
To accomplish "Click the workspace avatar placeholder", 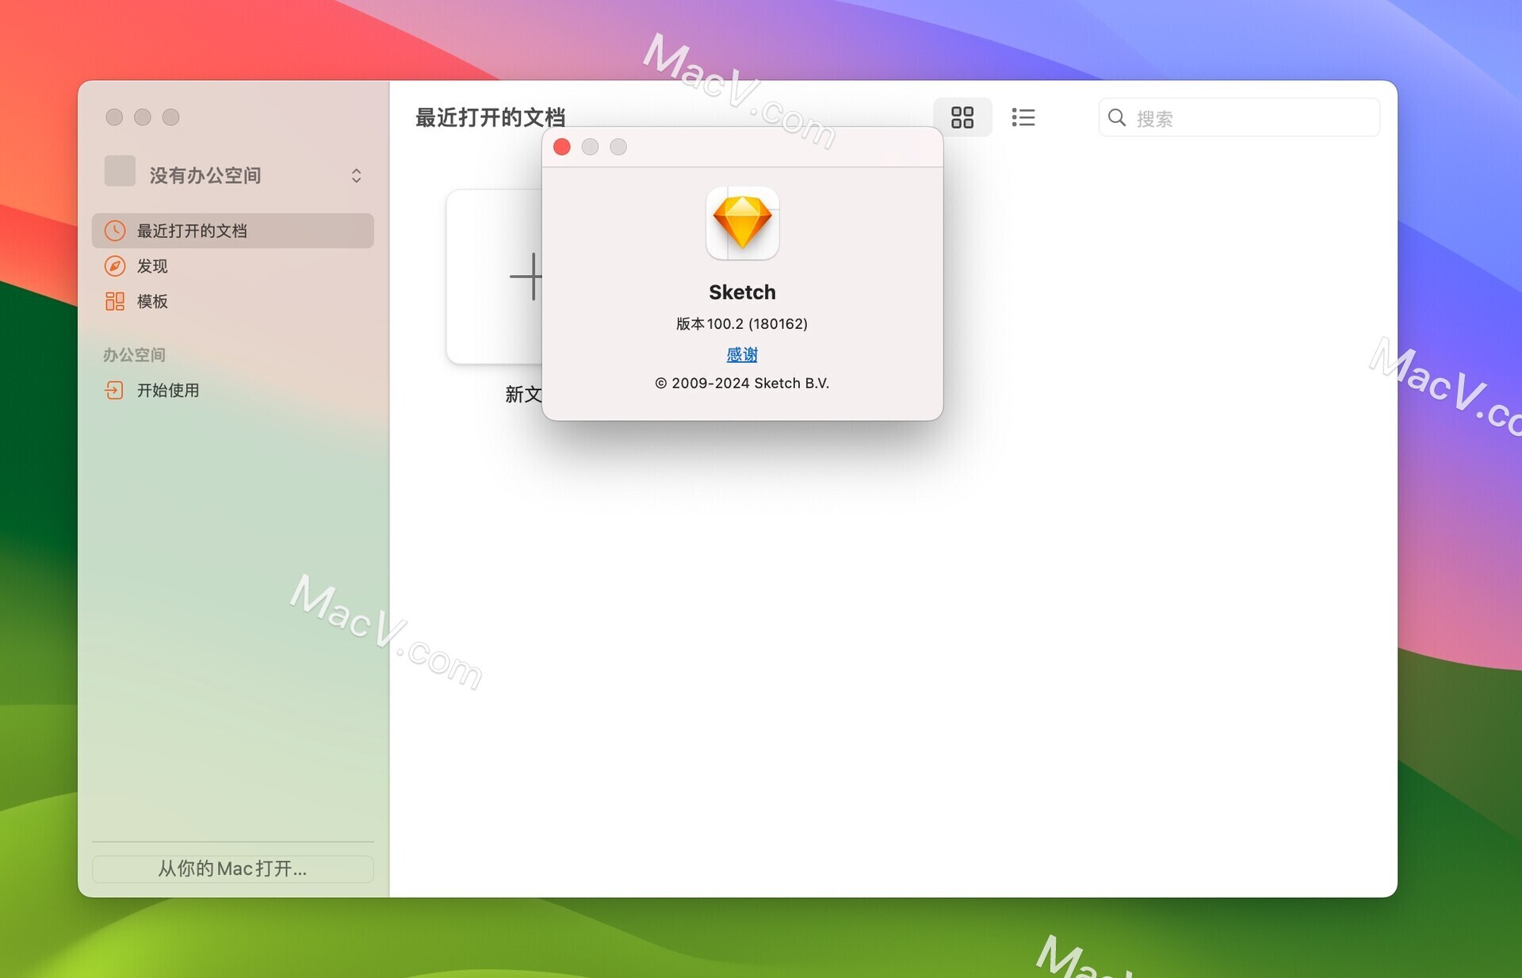I will click(120, 170).
